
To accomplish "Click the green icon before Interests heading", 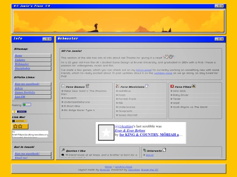I will point(145,150).
